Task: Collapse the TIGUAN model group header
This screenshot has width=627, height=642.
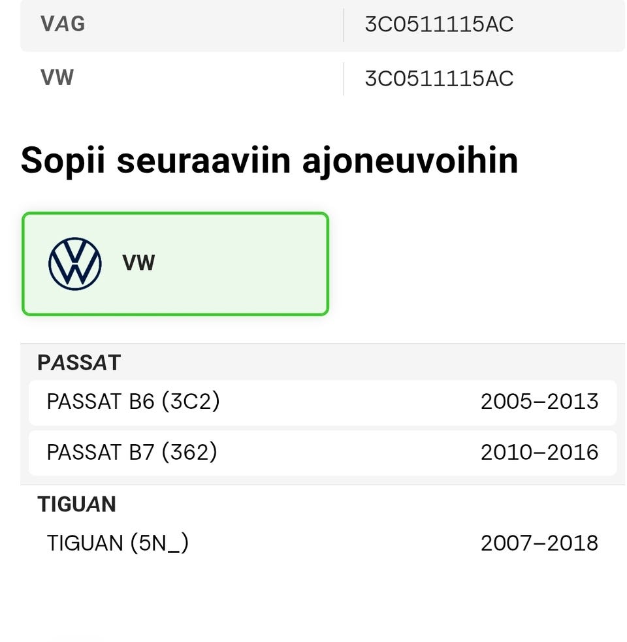Action: click(76, 504)
